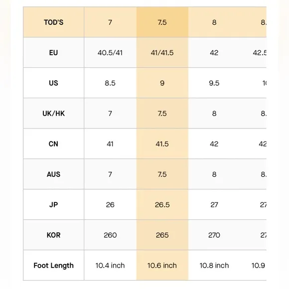Click the TOD'S 7 size header cell
This screenshot has height=289, width=289.
coord(110,22)
